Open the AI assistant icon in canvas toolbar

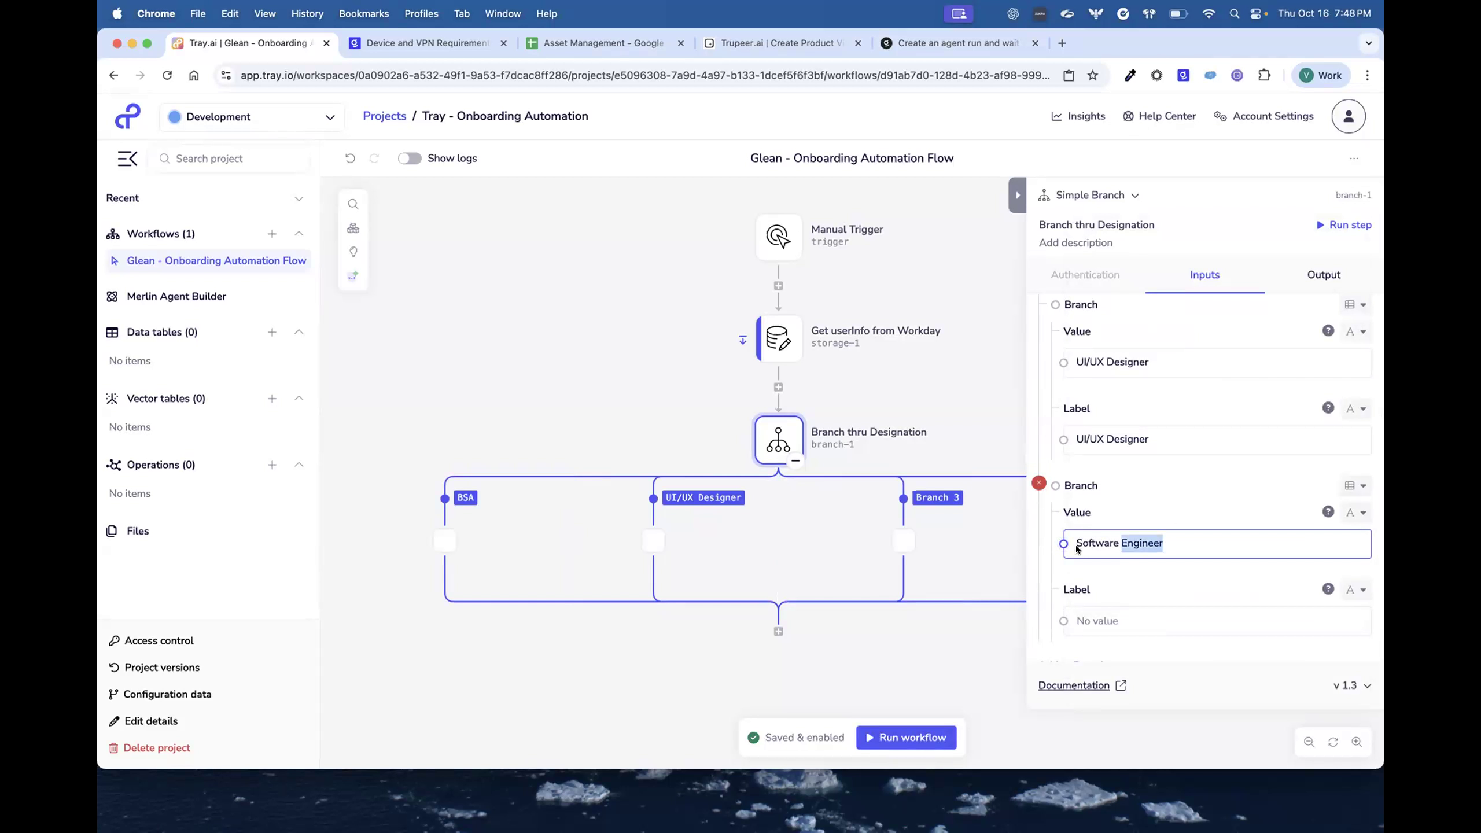click(353, 276)
